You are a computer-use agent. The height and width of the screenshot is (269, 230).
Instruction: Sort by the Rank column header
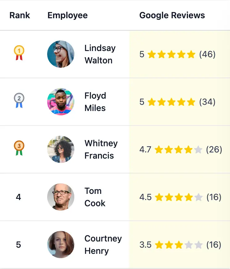19,15
